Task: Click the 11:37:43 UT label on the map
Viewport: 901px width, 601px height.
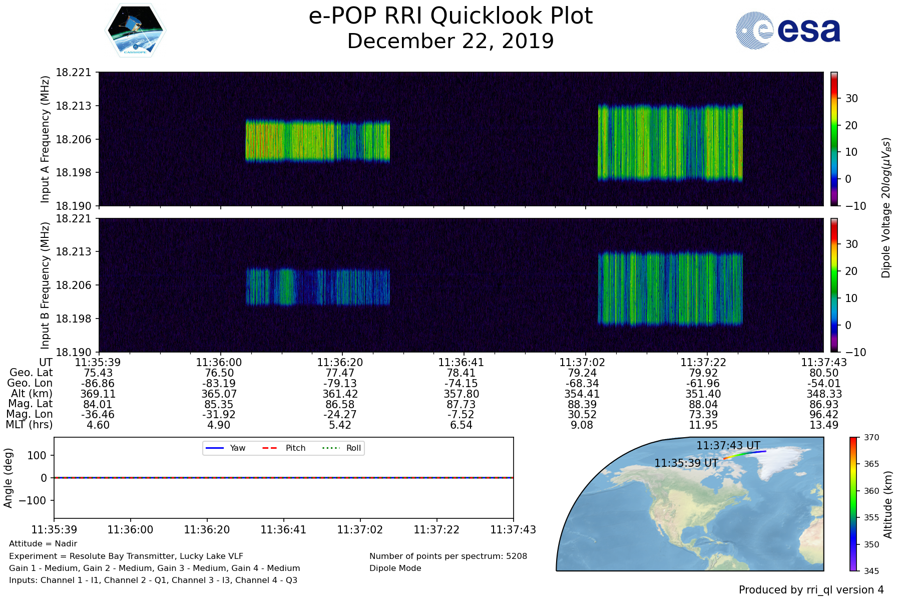Action: (728, 445)
